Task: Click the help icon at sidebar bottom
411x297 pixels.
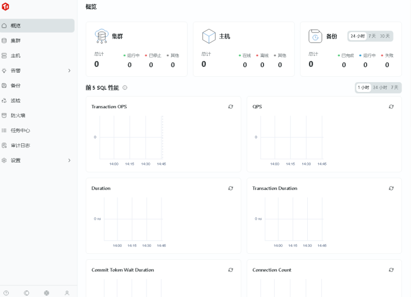Action: (6, 293)
